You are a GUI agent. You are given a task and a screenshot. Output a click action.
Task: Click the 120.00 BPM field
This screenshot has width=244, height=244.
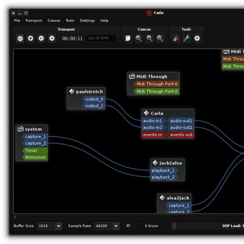coord(101,38)
